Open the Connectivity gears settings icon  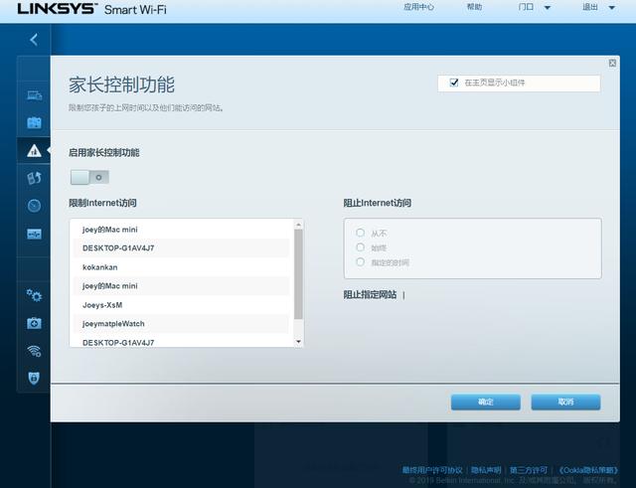(x=34, y=295)
